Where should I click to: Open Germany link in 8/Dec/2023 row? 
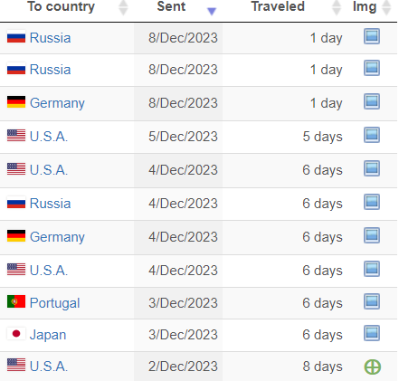[57, 103]
